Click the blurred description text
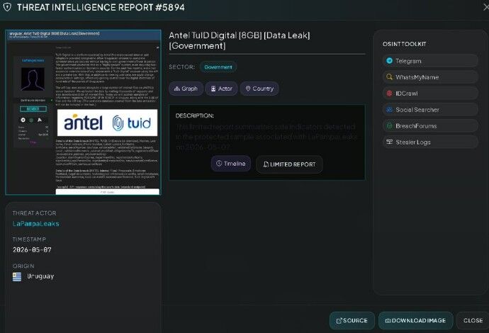This screenshot has height=333, width=489. (x=266, y=137)
